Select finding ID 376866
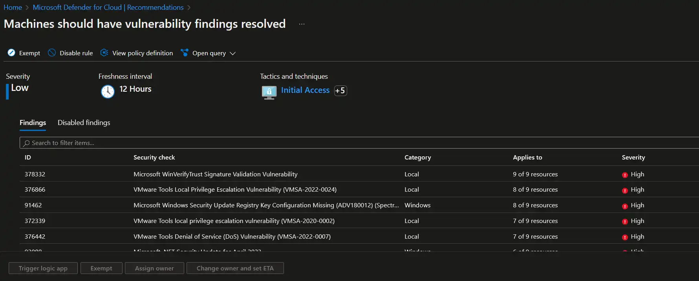 (x=35, y=189)
